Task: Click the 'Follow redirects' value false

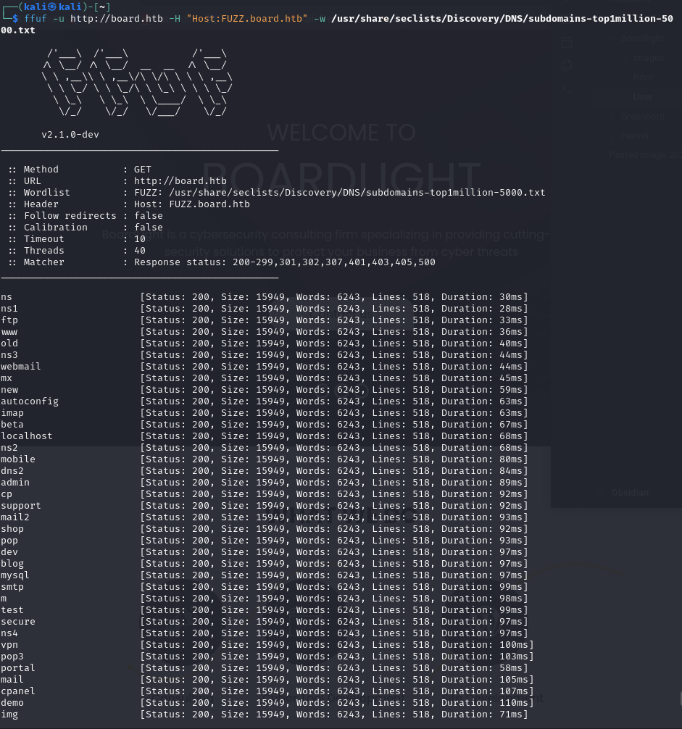Action: [149, 216]
